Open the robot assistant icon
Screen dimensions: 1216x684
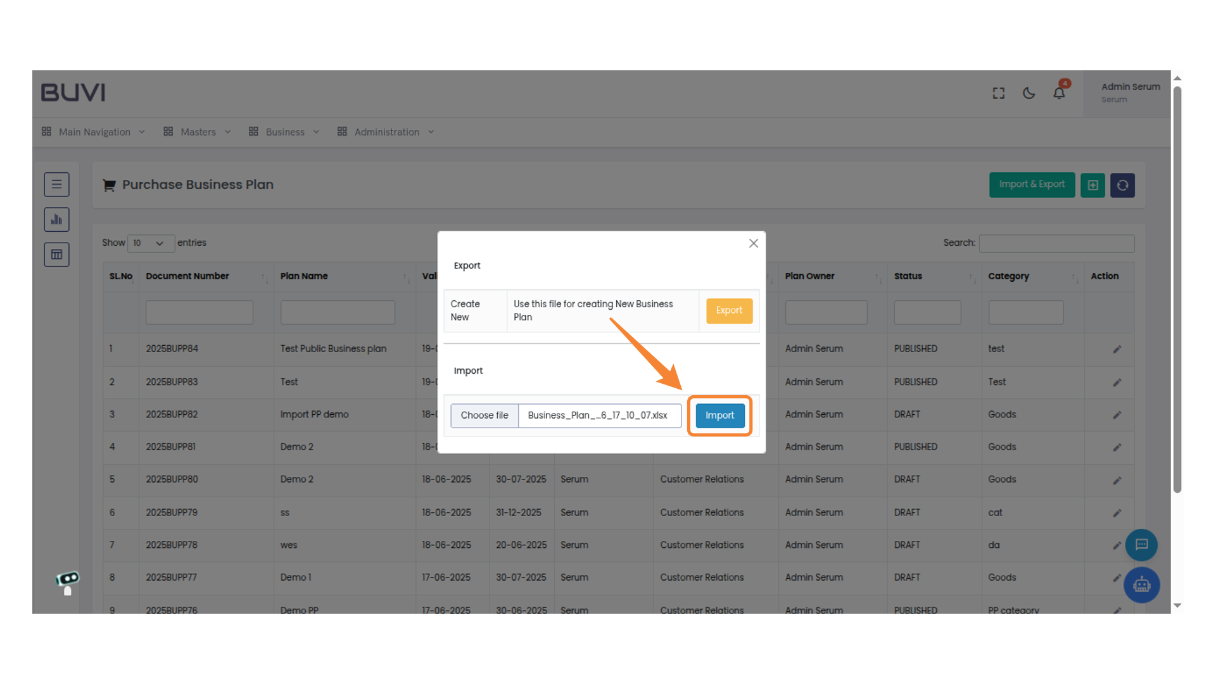click(x=1141, y=585)
